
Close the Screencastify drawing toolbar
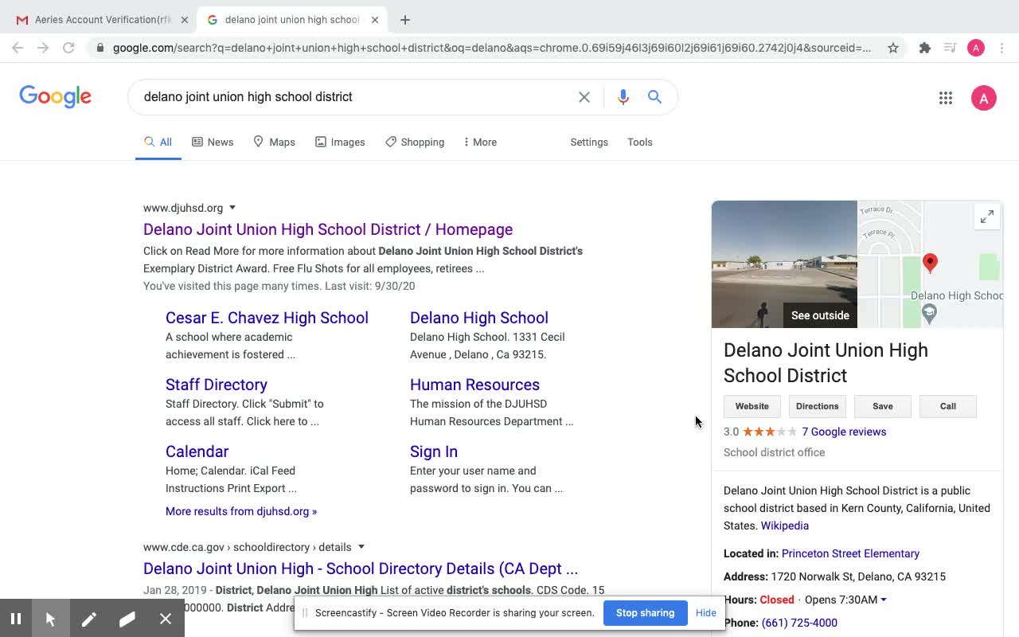click(166, 619)
